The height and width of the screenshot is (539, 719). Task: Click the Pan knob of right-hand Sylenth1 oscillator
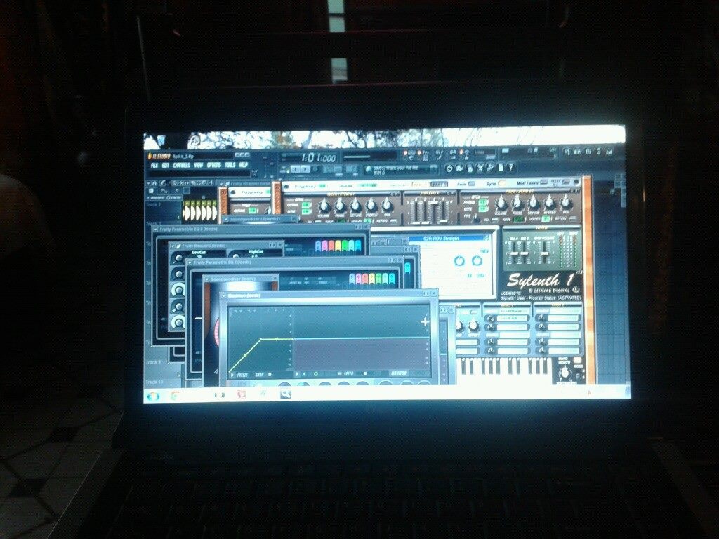tap(565, 201)
